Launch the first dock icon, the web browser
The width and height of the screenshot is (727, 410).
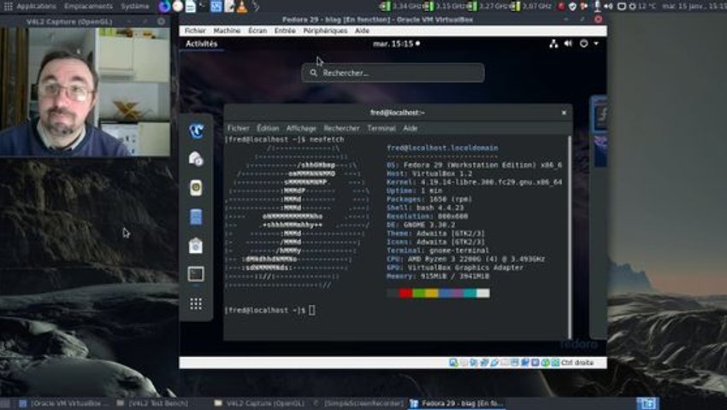click(x=196, y=131)
